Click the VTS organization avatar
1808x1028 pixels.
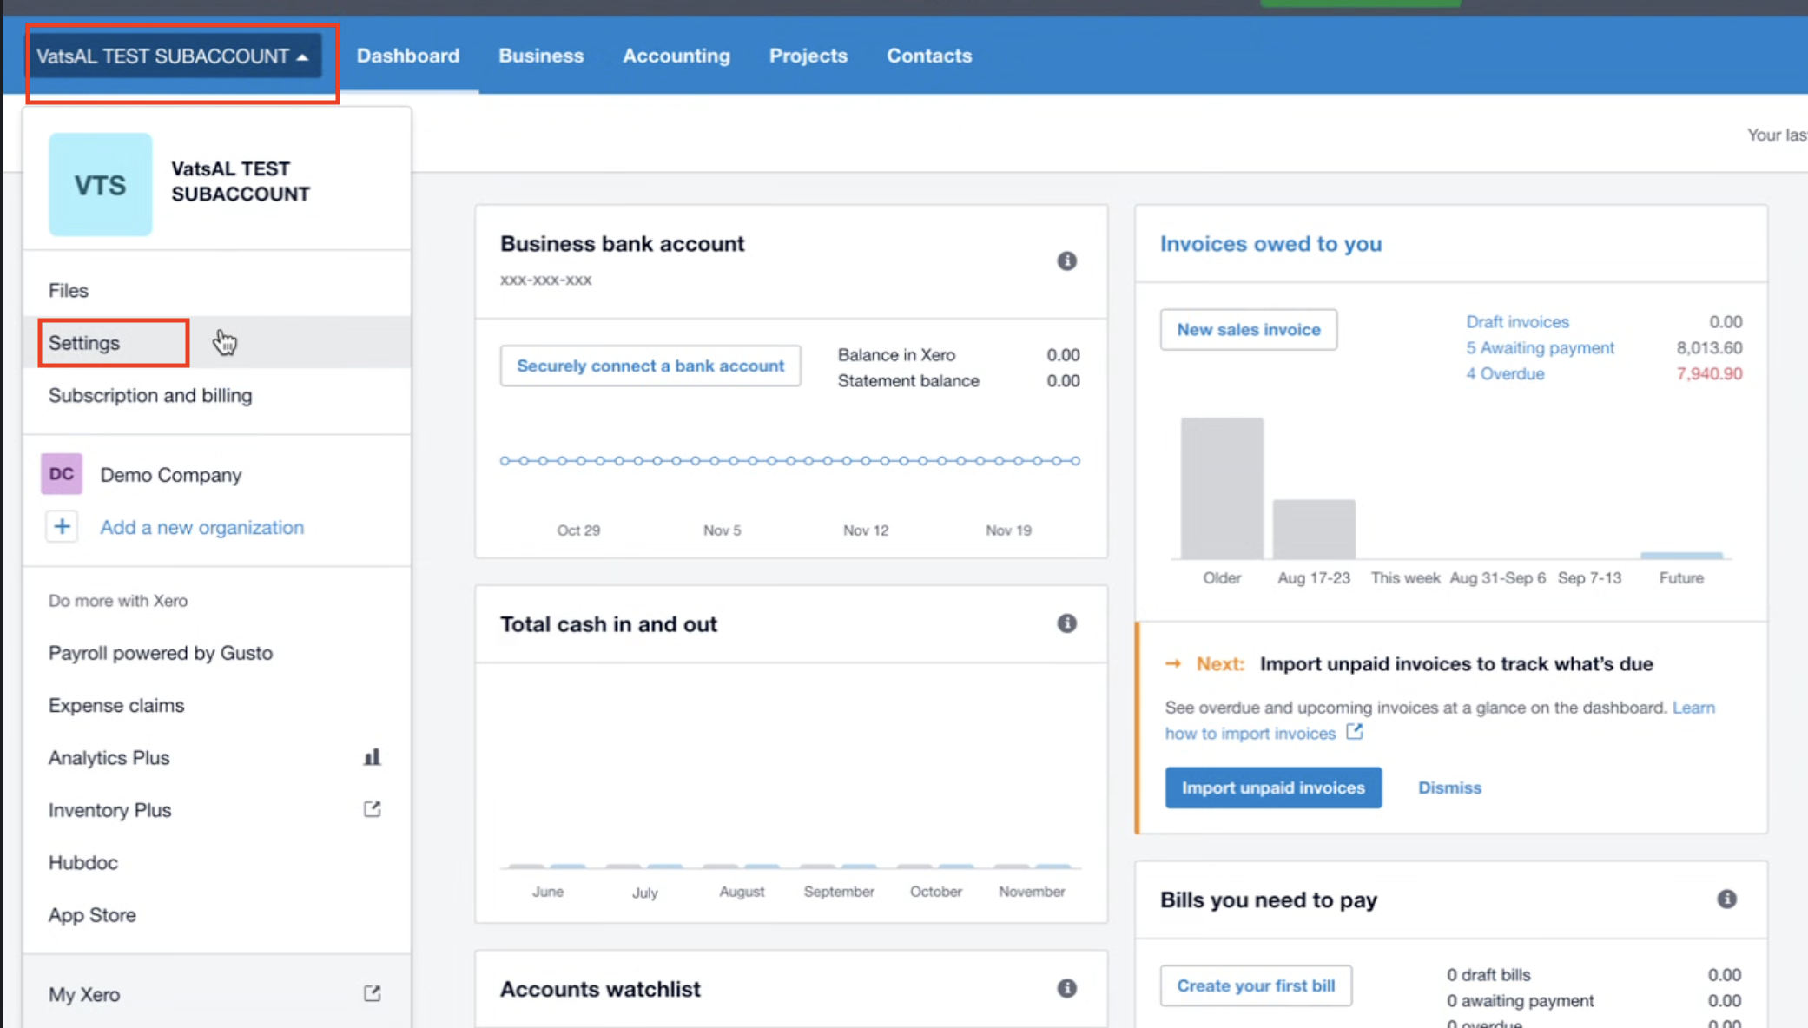(x=100, y=185)
